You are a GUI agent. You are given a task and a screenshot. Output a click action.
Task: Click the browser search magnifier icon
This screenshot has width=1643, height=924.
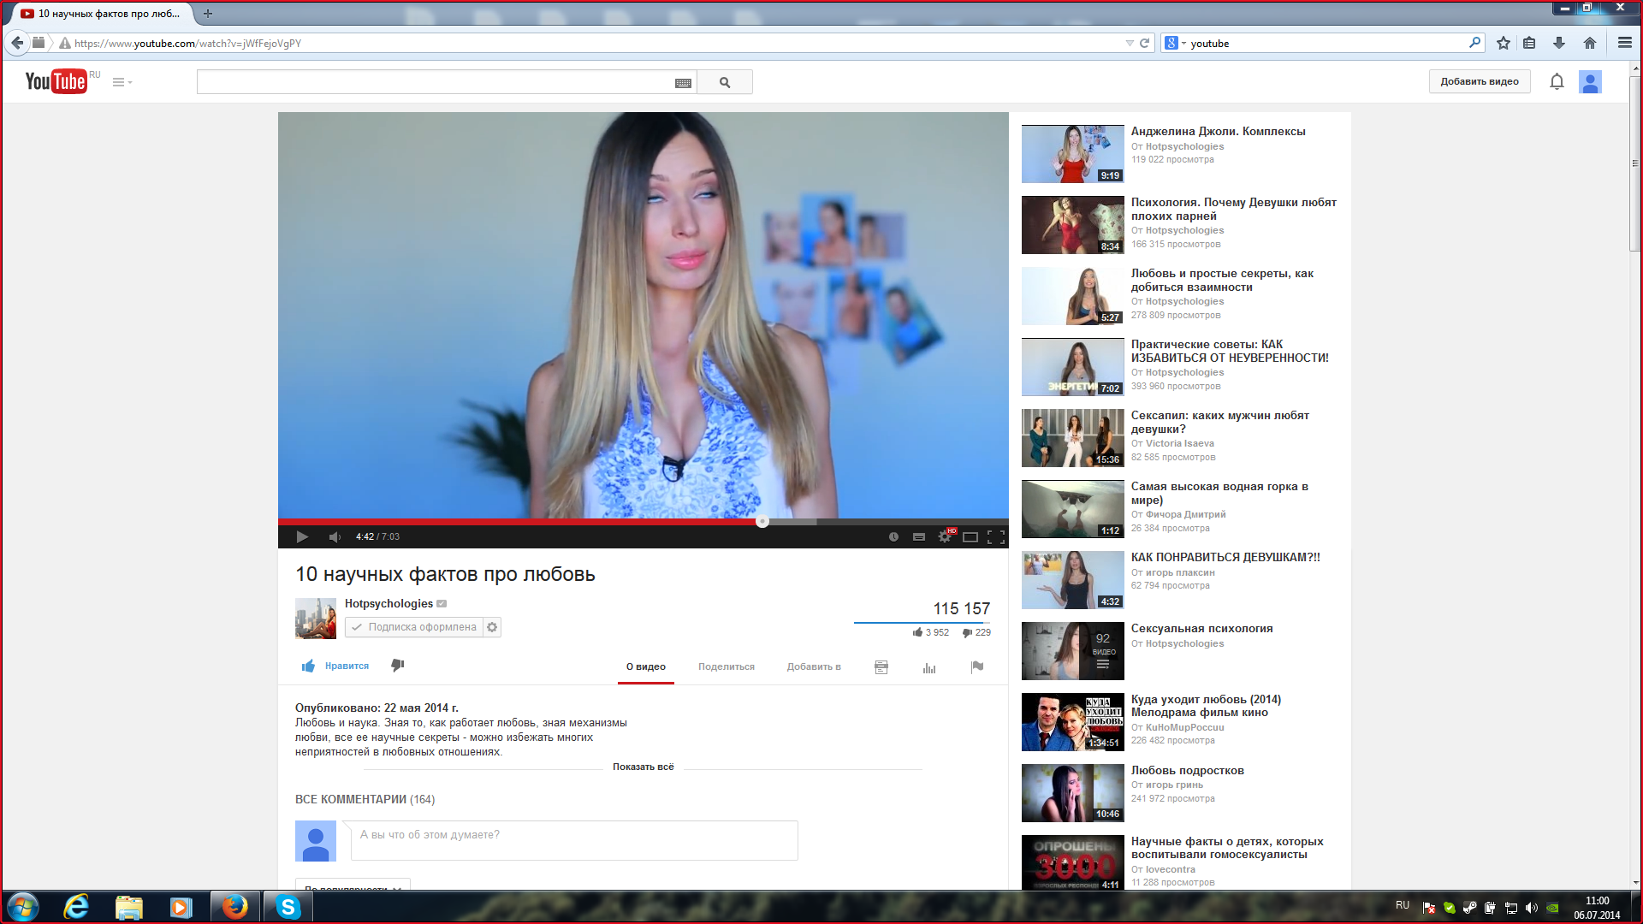tap(1475, 43)
